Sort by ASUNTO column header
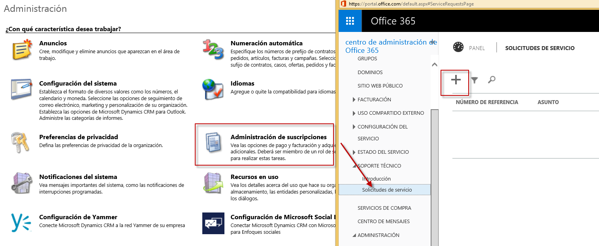Image resolution: width=599 pixels, height=246 pixels. click(x=548, y=102)
